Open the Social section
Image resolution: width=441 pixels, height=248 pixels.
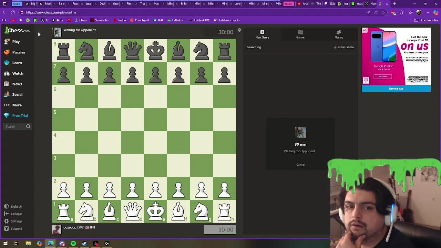click(13, 94)
